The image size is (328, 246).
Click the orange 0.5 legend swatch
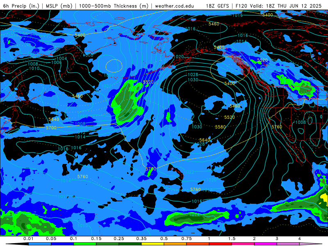[x=175, y=244]
